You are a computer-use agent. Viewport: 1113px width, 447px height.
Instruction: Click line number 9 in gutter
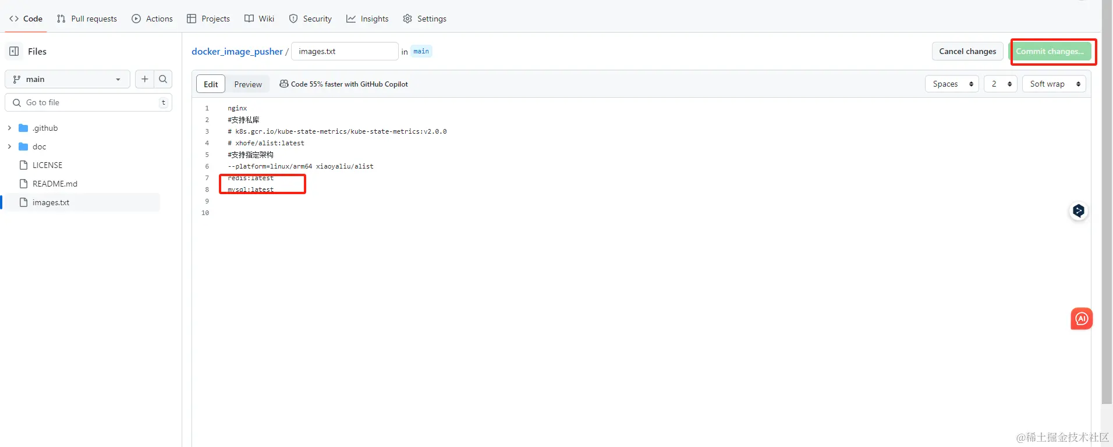coord(207,201)
